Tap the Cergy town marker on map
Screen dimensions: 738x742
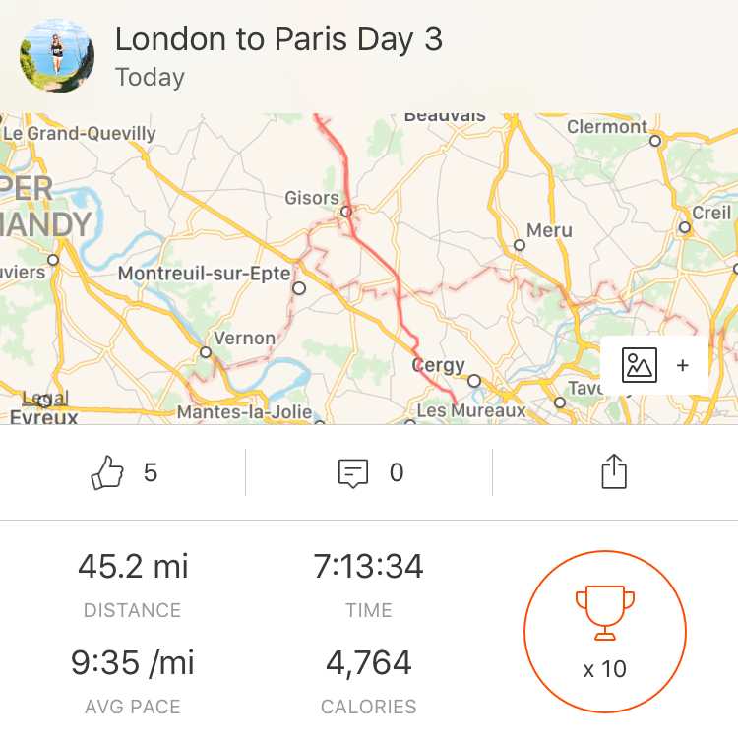click(474, 381)
